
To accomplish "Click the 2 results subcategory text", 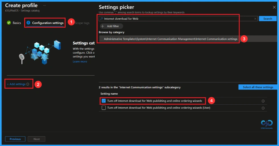I will click(x=140, y=87).
